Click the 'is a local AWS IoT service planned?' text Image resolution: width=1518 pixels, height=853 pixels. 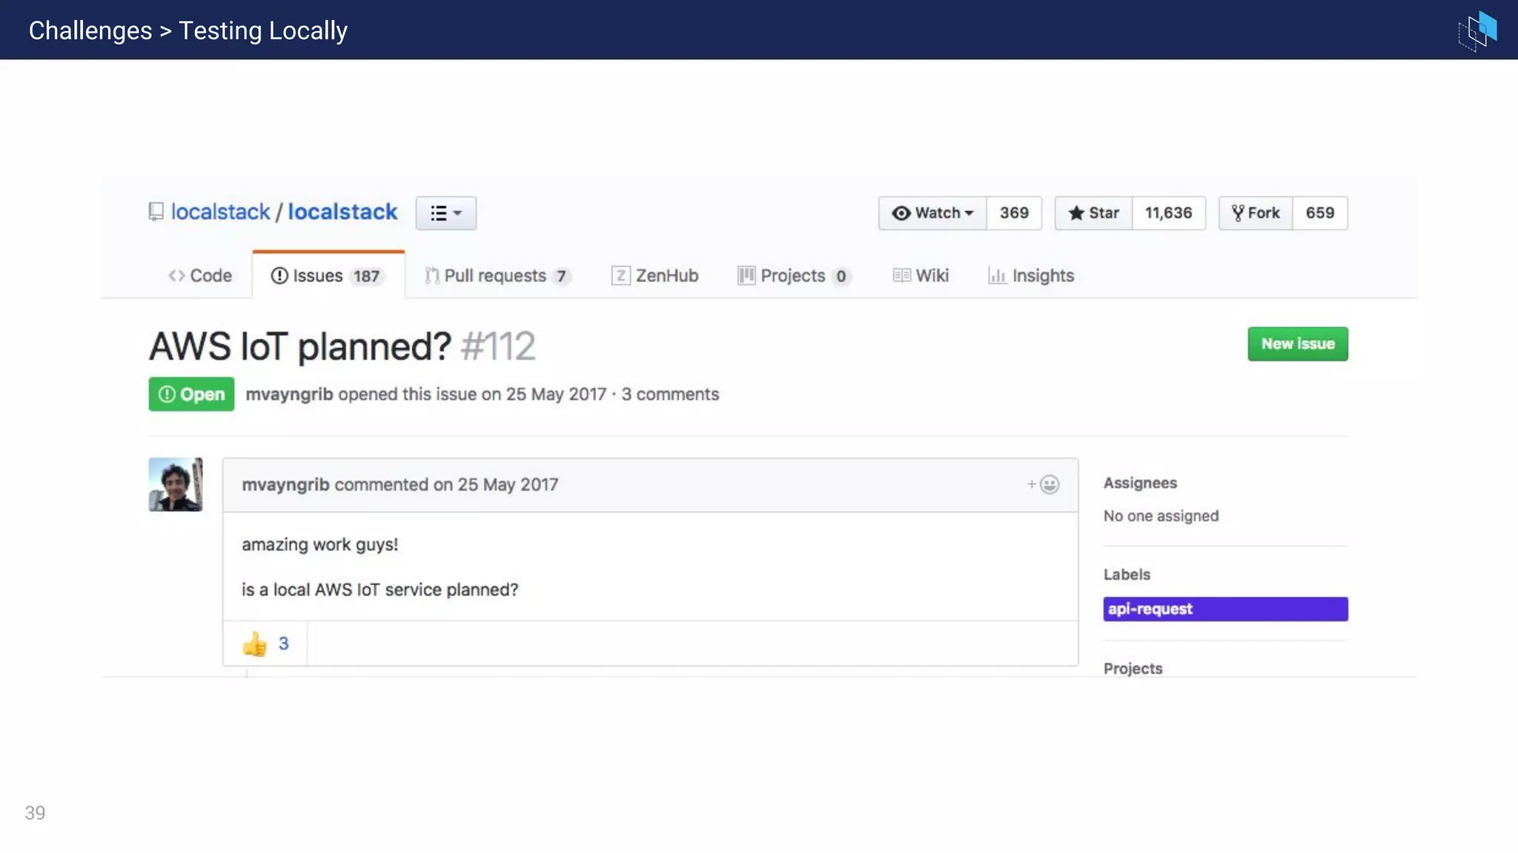tap(379, 589)
